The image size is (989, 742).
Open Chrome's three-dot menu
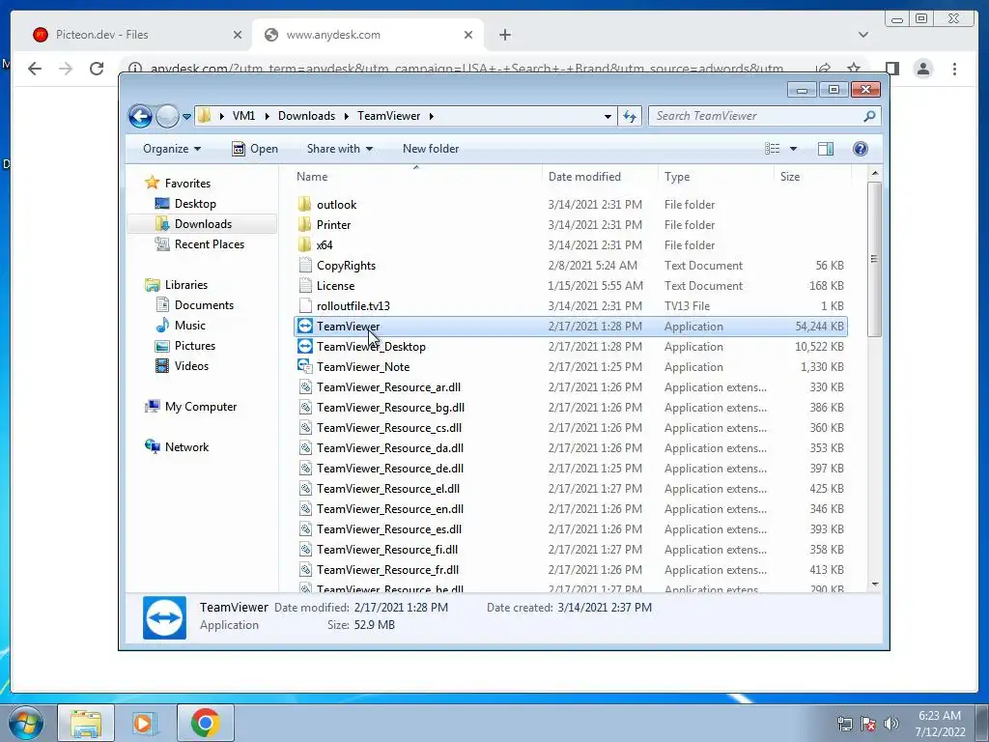pos(954,69)
